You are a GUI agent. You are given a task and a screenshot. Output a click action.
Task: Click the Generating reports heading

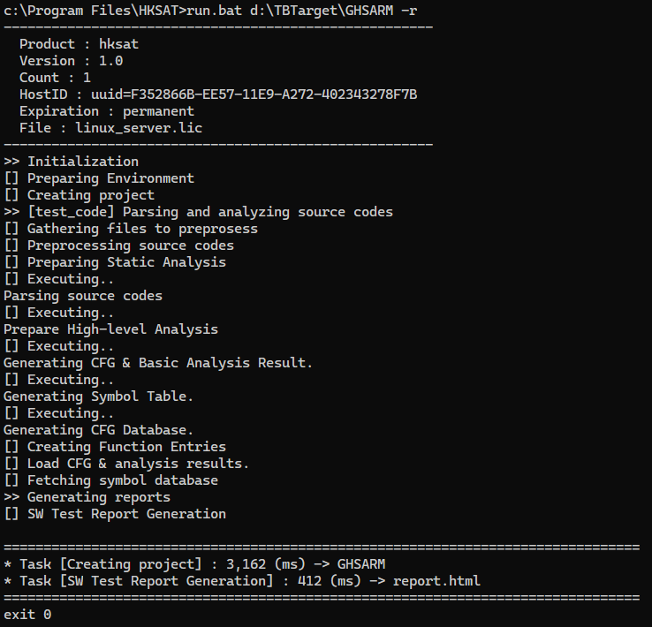pos(87,497)
